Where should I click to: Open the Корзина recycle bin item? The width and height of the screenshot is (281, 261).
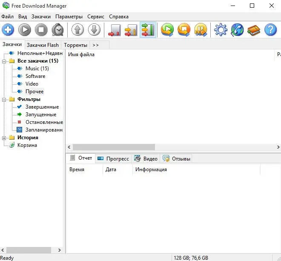tap(27, 145)
